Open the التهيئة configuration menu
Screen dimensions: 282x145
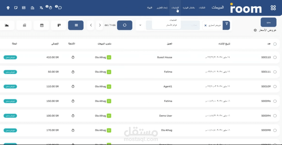pos(150,8)
